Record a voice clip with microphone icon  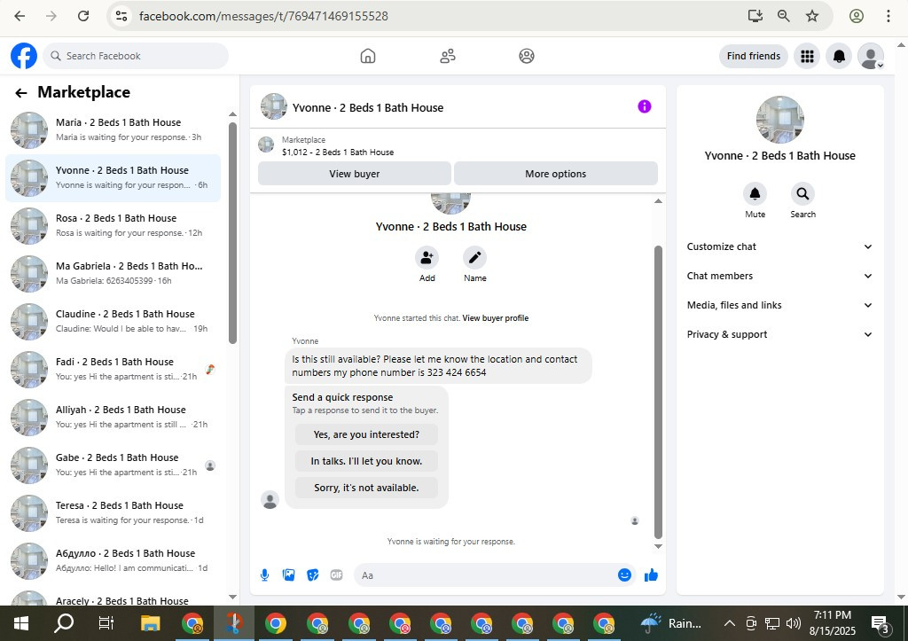tap(264, 575)
